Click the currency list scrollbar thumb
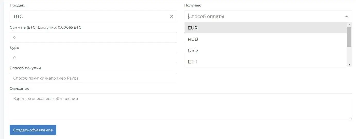Viewport: 356px width, 139px height. [349, 37]
